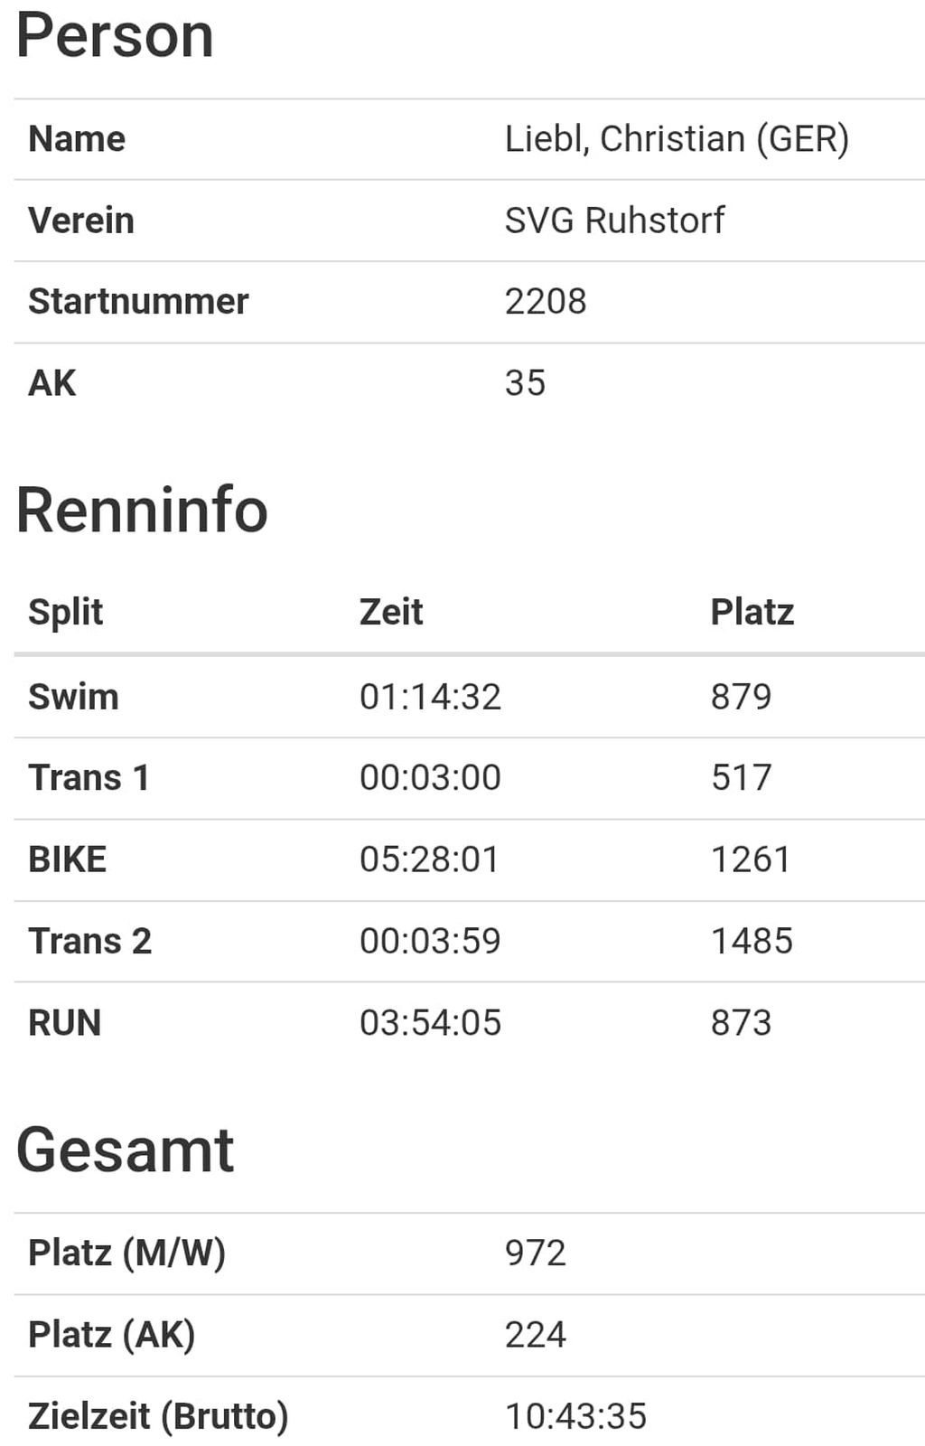Click the Trans 1 row label
925x1446 pixels.
[x=89, y=778]
